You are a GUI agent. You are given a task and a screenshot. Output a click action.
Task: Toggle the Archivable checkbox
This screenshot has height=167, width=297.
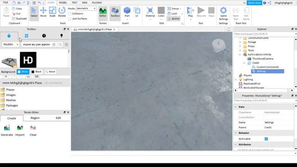coord(266,139)
